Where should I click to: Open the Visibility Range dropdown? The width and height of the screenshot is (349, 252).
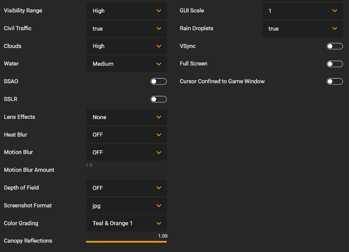pyautogui.click(x=126, y=11)
